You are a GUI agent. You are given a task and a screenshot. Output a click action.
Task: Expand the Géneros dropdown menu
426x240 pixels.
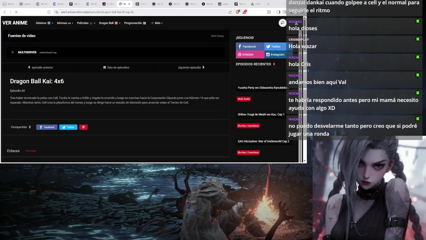pos(44,23)
